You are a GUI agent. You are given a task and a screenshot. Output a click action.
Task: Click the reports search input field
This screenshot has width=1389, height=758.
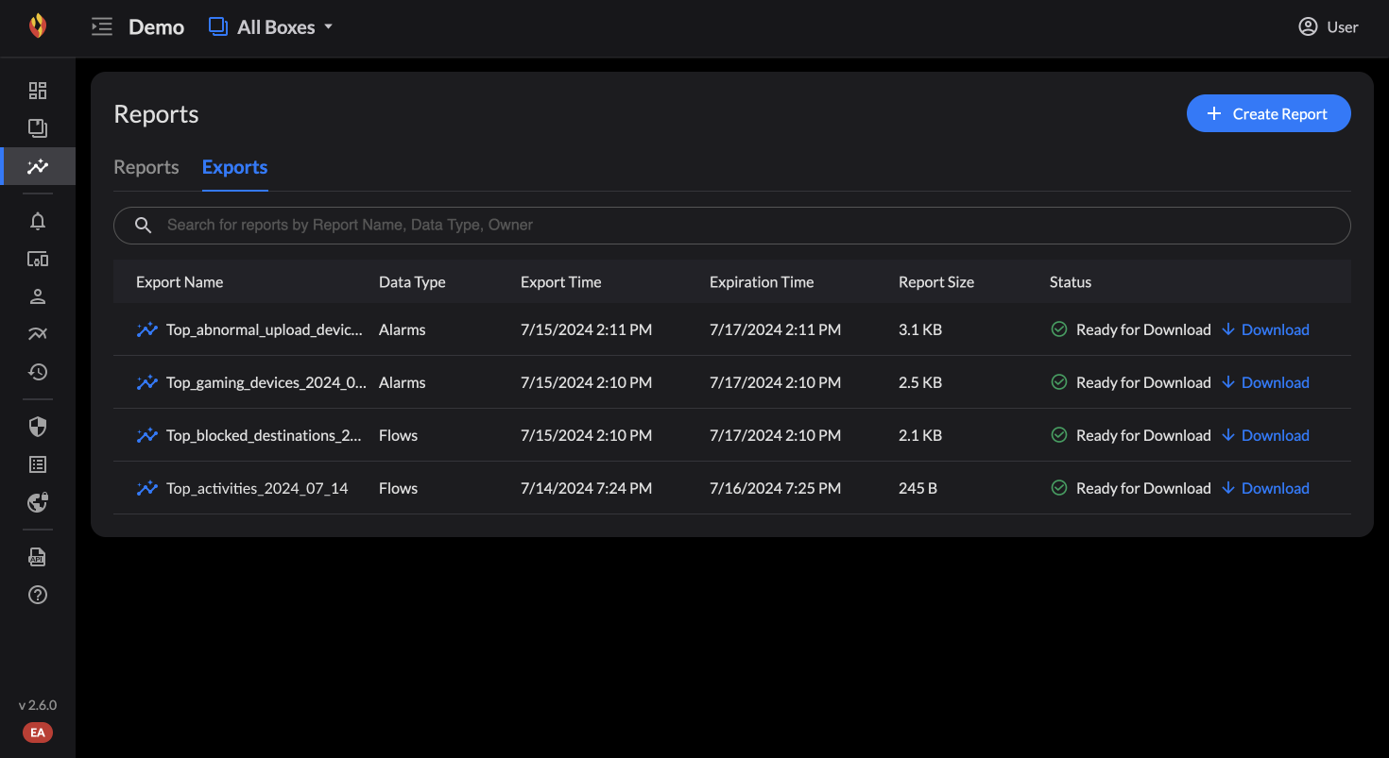pos(732,225)
